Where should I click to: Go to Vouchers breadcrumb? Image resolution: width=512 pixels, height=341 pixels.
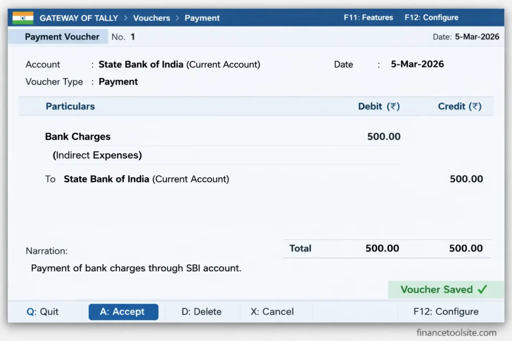point(151,18)
